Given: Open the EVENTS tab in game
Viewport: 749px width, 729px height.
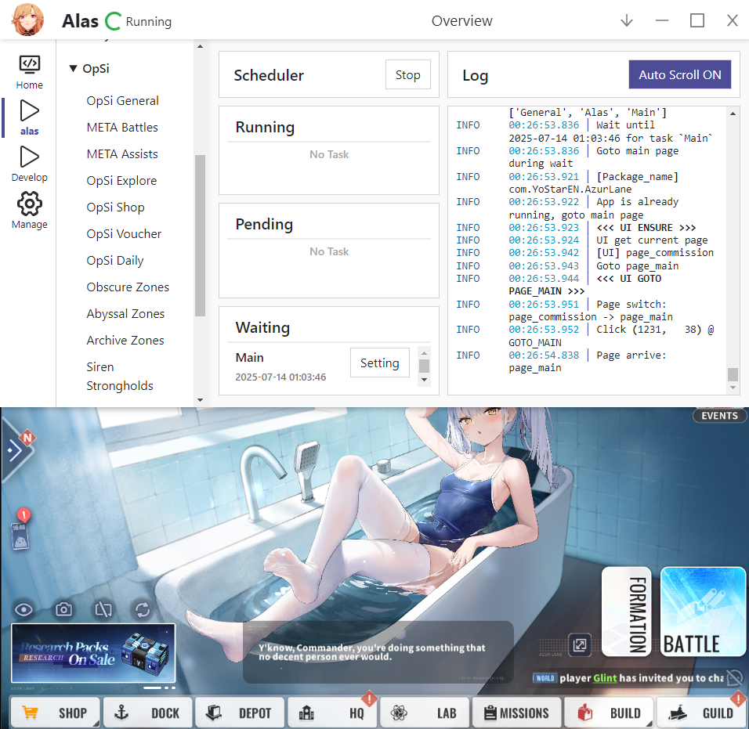Looking at the screenshot, I should [719, 415].
